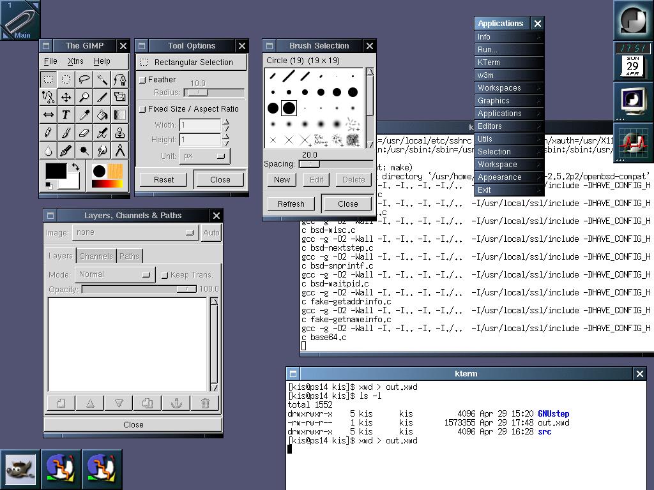This screenshot has width=654, height=490.
Task: Toggle Keep Trans. in Layers dialog
Action: pos(165,274)
